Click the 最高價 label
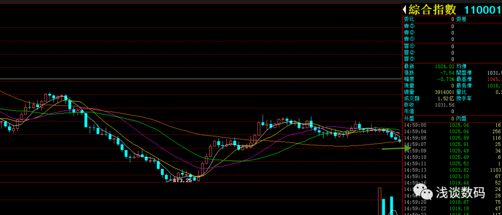The image size is (502, 215). tap(464, 79)
